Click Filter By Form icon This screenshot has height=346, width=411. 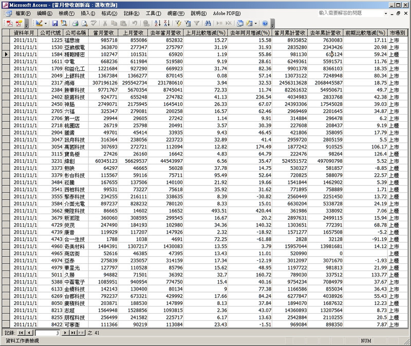pos(188,23)
